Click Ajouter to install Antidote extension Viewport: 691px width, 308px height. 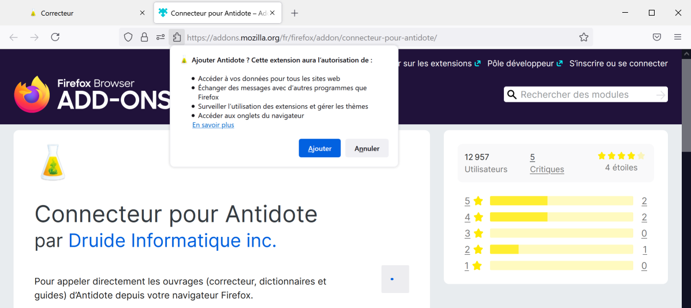[319, 149]
